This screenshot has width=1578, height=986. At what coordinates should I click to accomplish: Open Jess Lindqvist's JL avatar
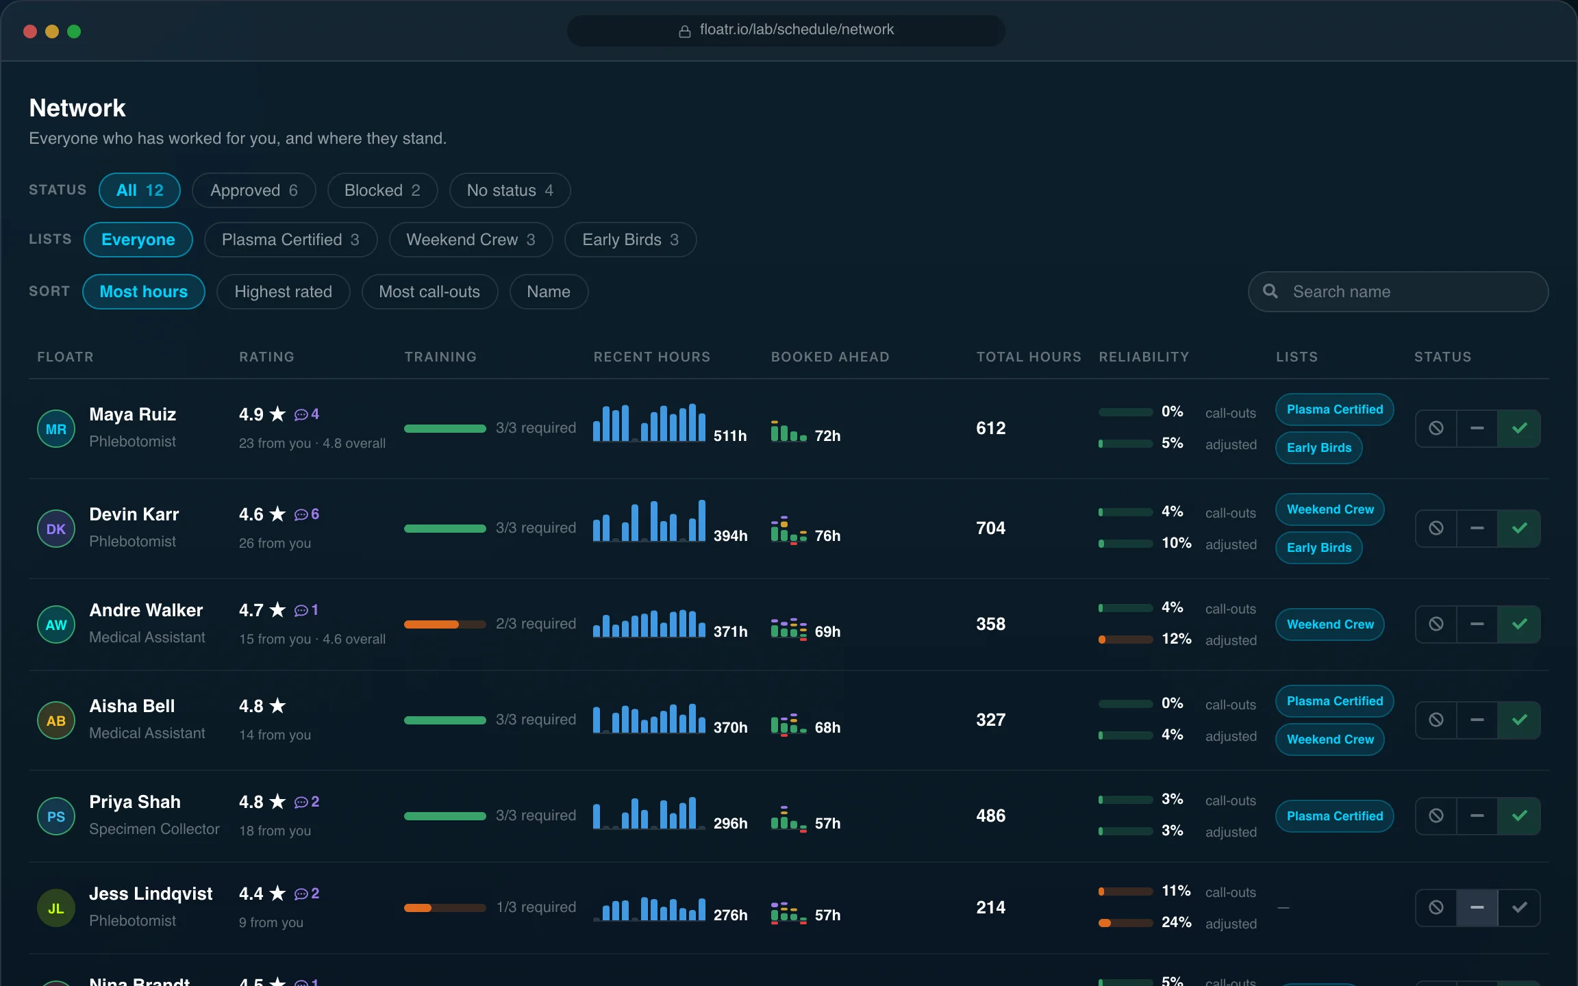coord(56,908)
